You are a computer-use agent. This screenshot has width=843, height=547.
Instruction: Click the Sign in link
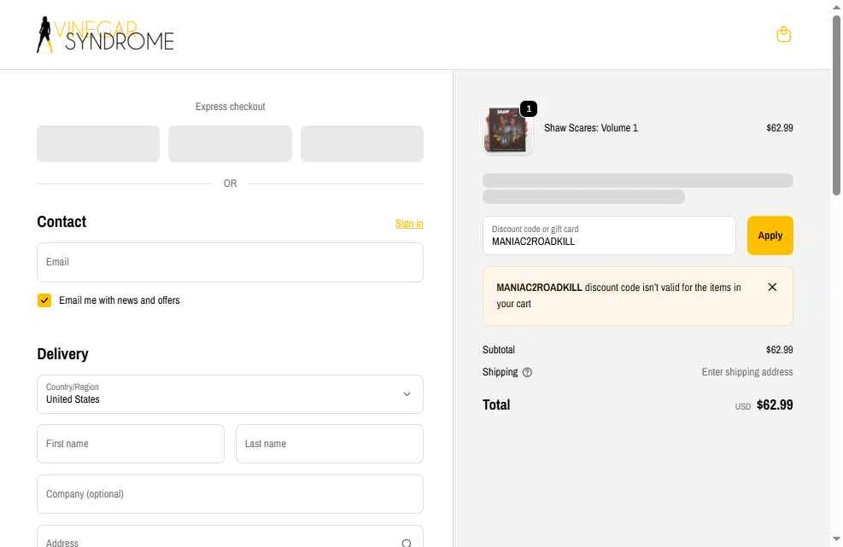coord(409,224)
